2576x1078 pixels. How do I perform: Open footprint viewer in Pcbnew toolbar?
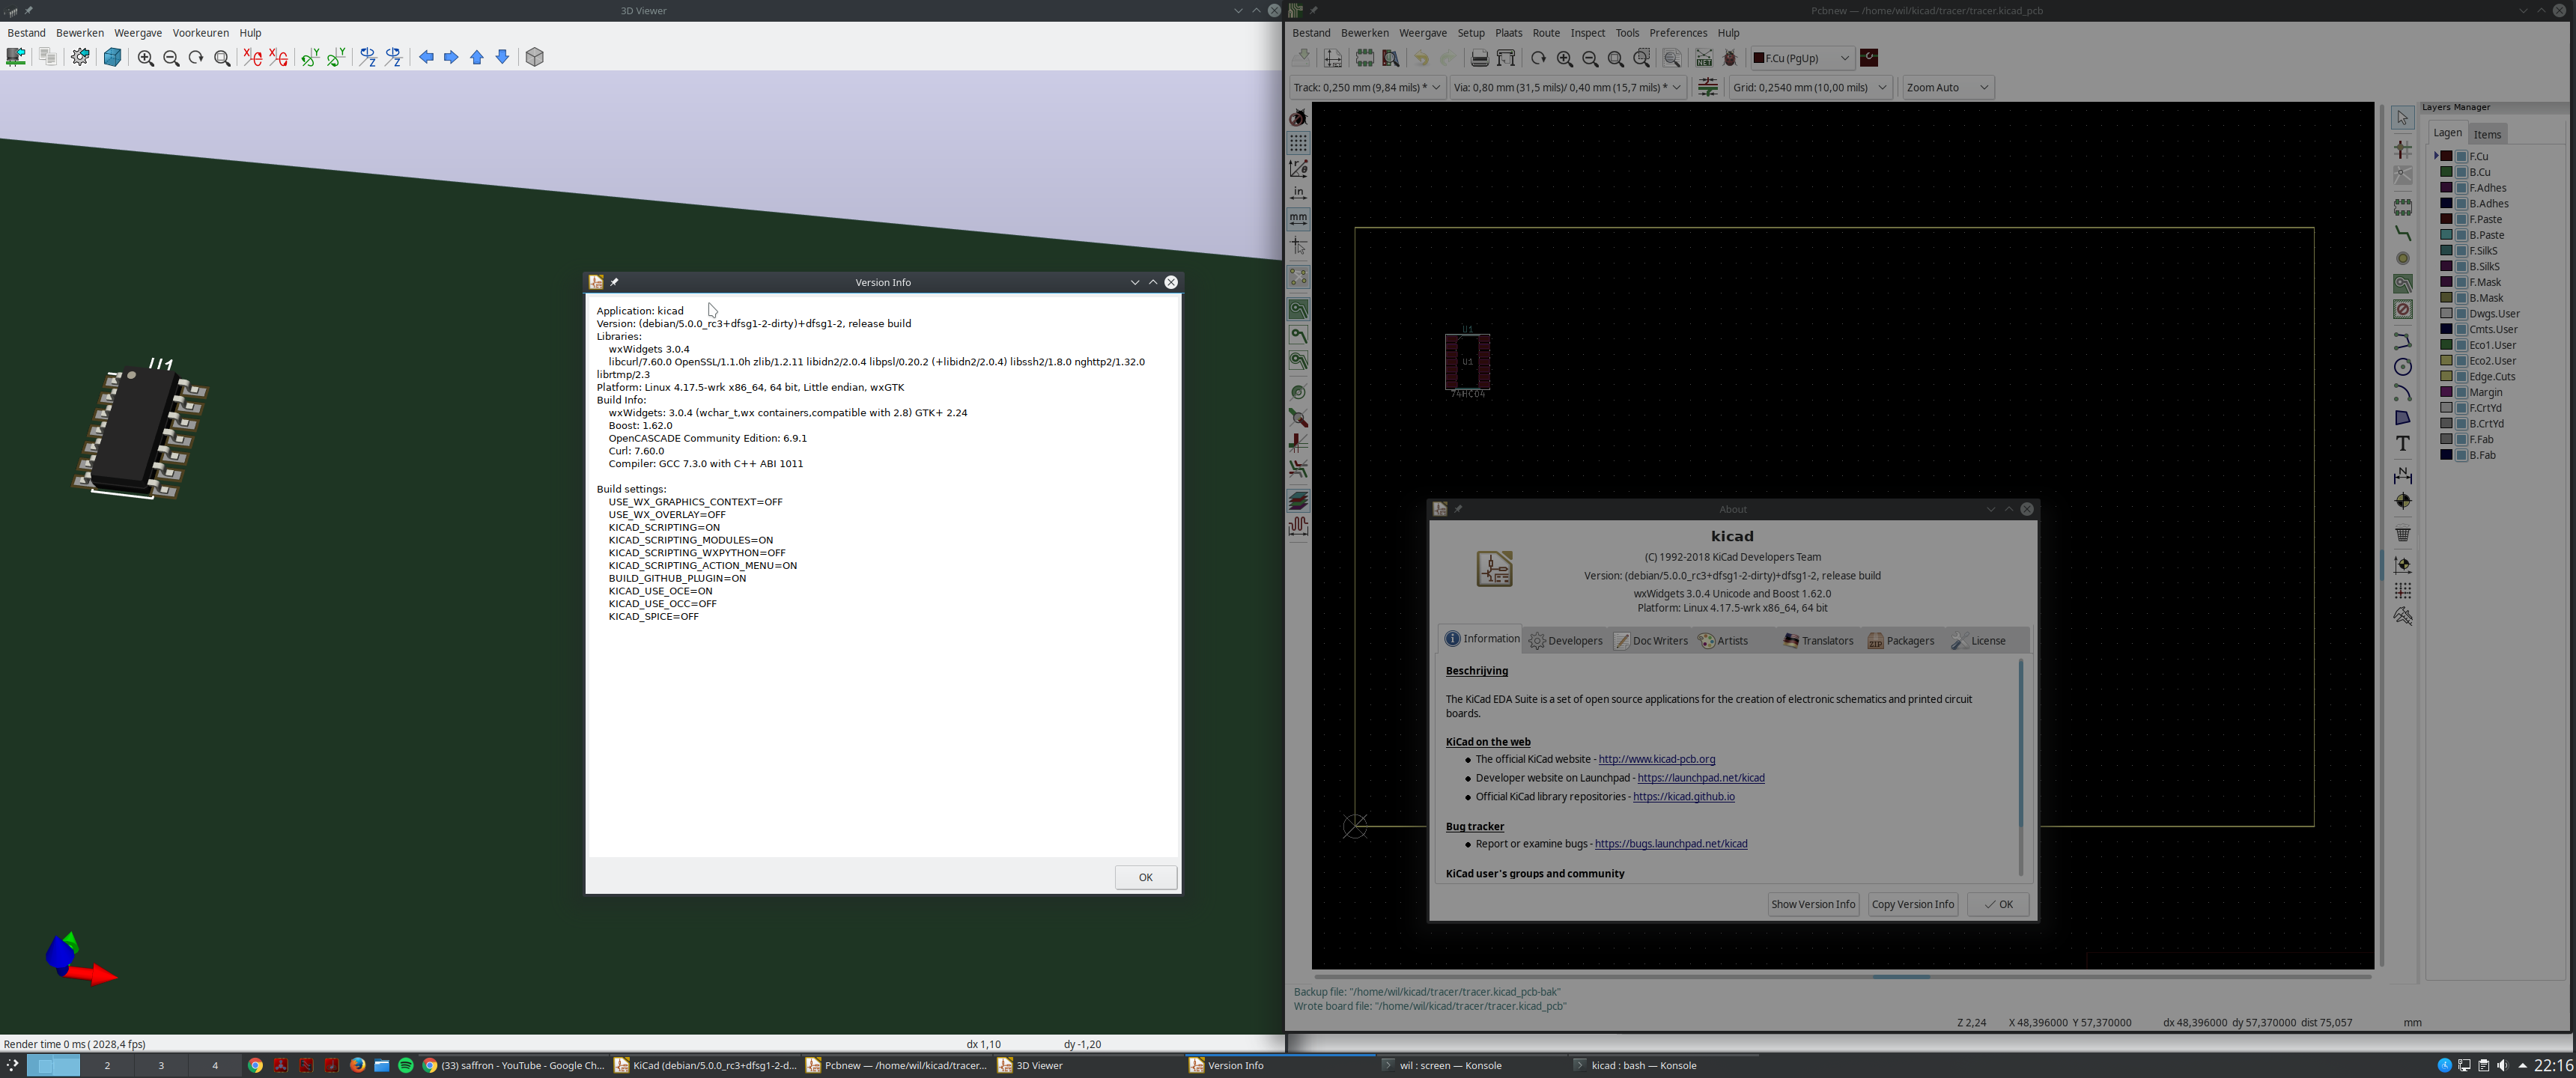1391,59
